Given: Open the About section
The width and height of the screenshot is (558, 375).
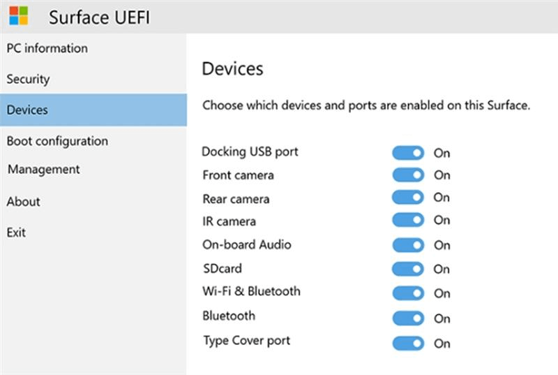Looking at the screenshot, I should pyautogui.click(x=23, y=201).
